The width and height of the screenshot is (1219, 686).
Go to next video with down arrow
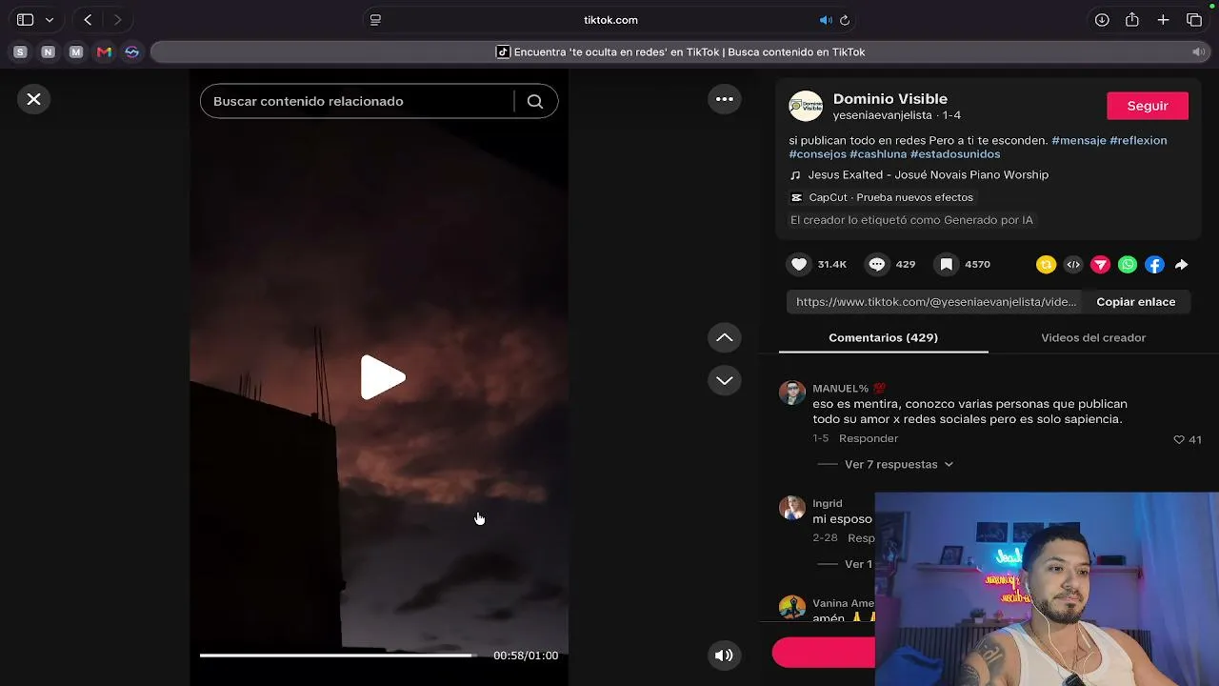click(x=725, y=380)
